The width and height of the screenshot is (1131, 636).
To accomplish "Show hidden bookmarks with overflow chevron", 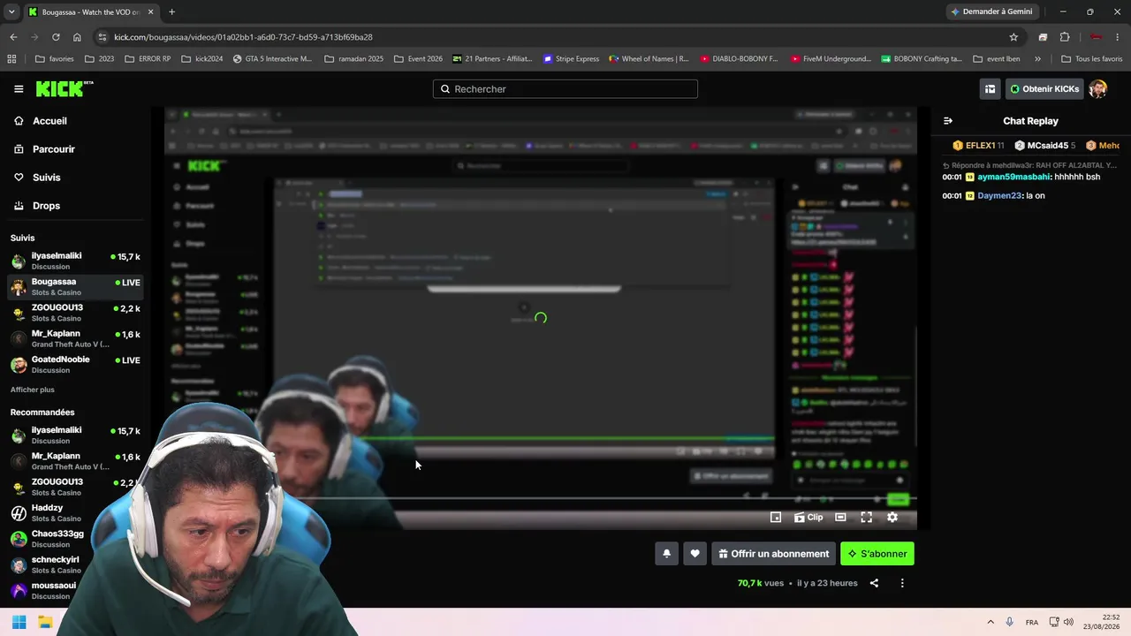I will (1037, 59).
